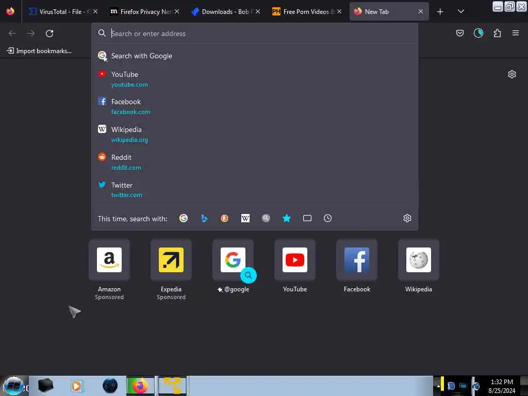Close the Firefox Privacy Notice tab

point(177,11)
